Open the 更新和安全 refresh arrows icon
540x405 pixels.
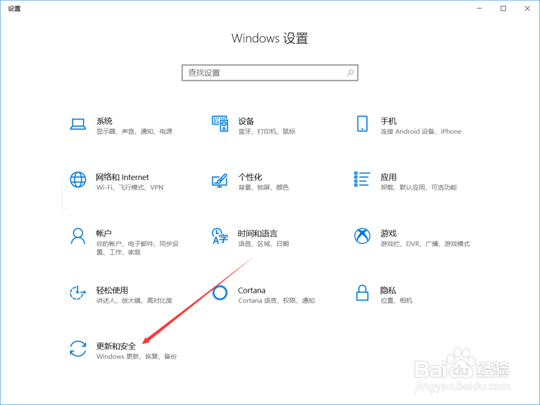(78, 348)
